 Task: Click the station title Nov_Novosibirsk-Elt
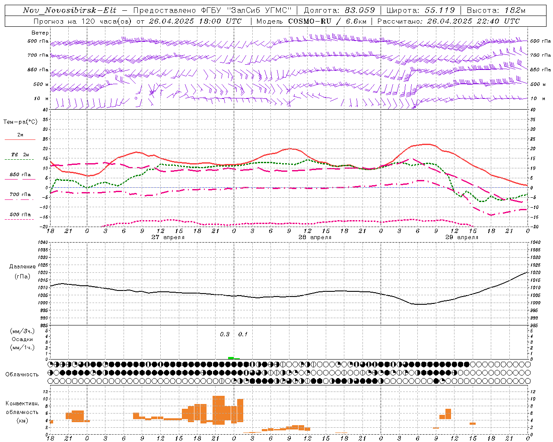point(70,10)
